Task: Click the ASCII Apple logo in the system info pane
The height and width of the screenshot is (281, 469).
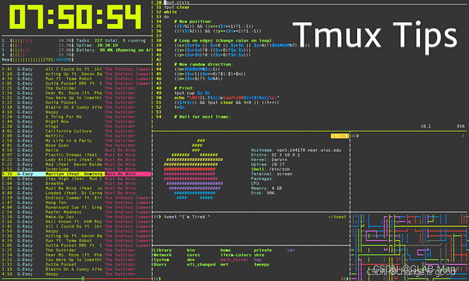Action: (x=194, y=169)
